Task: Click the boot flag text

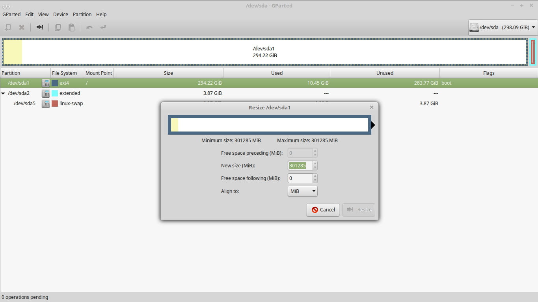Action: [447, 83]
